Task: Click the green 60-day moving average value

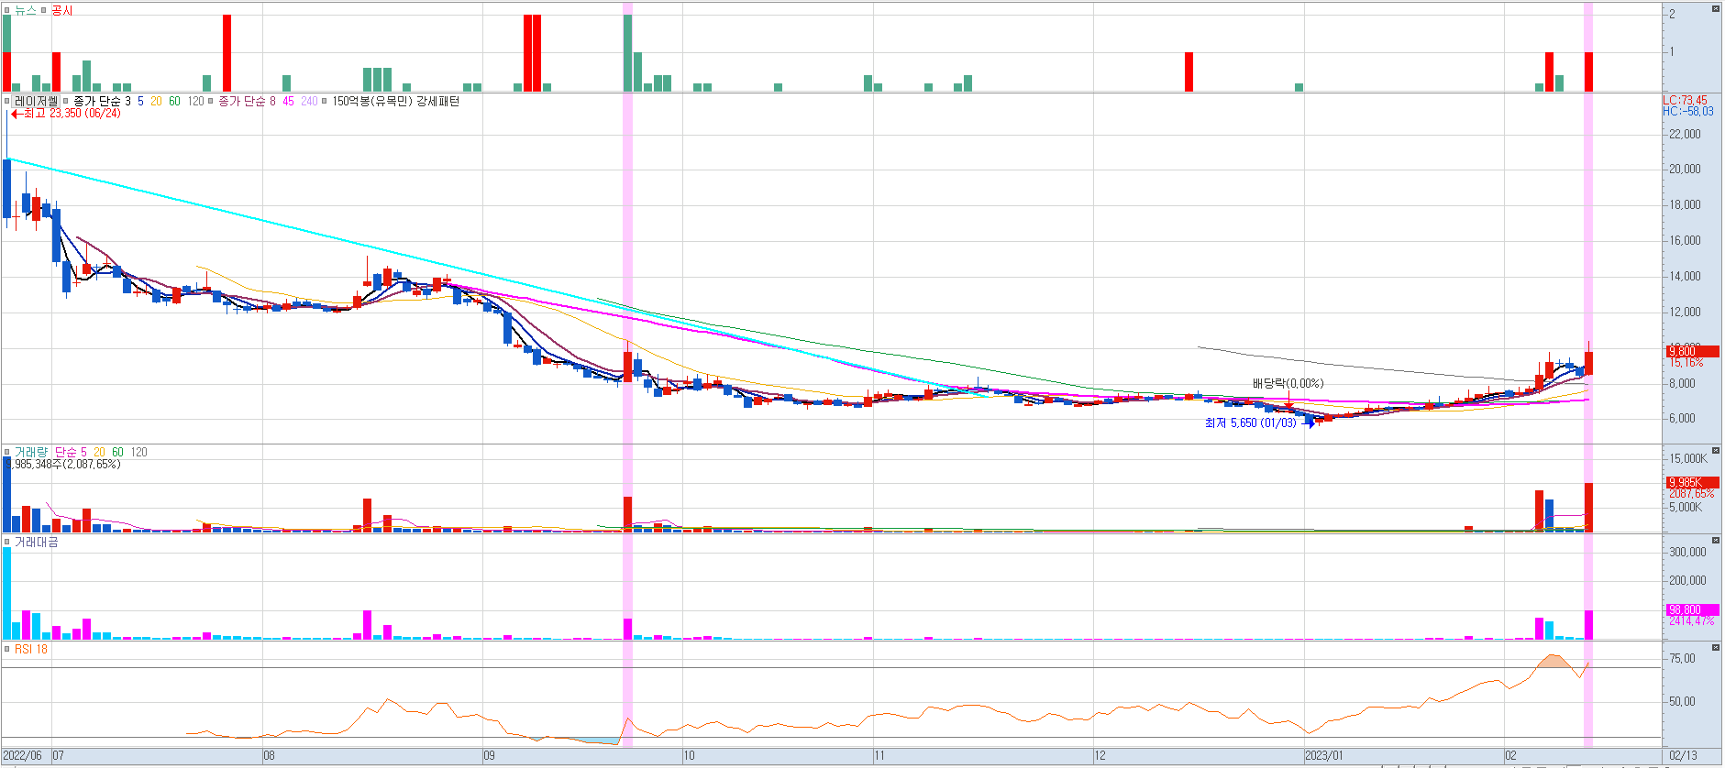Action: (x=174, y=101)
